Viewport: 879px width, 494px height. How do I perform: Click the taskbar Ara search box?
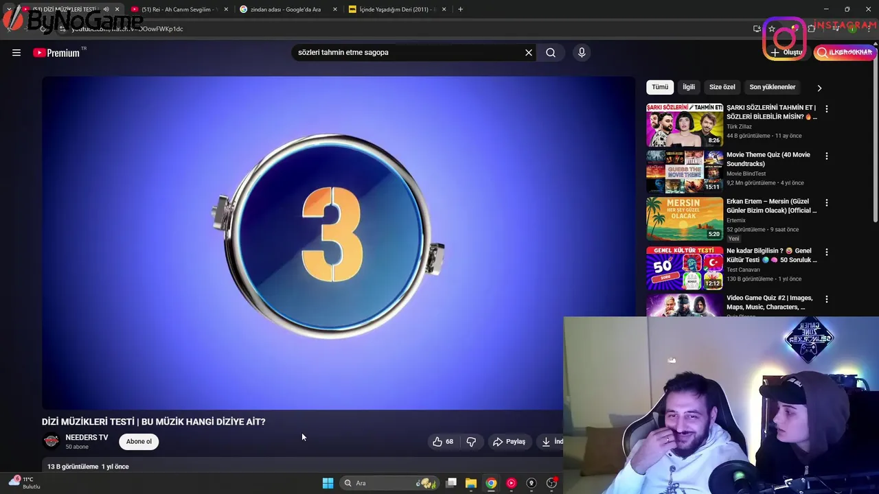point(389,483)
